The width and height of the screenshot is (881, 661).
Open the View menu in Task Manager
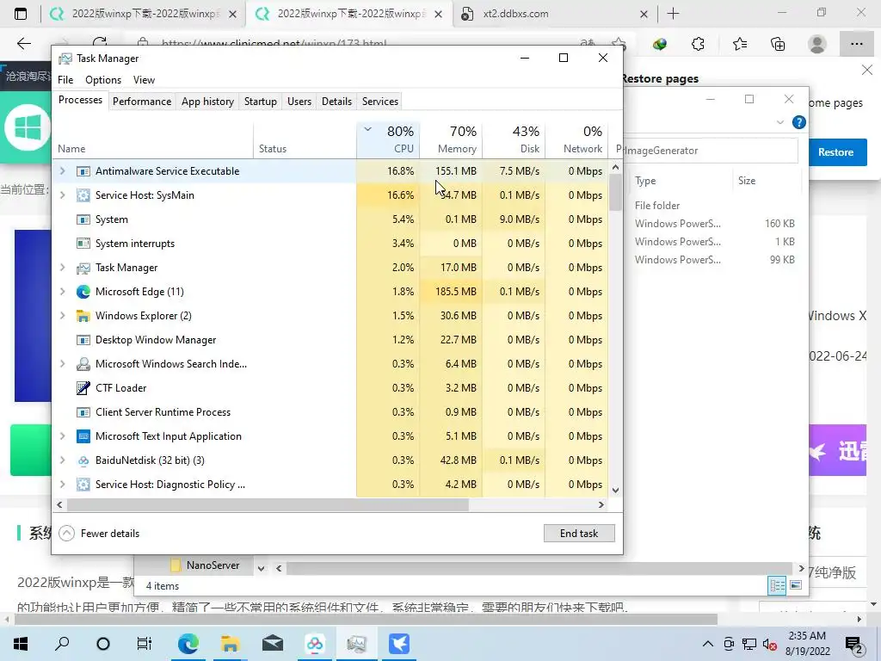coord(144,80)
